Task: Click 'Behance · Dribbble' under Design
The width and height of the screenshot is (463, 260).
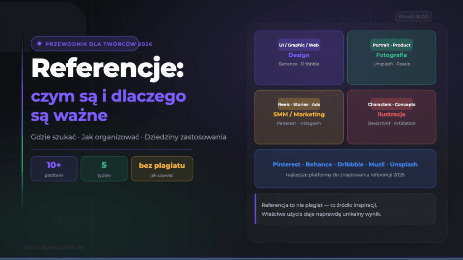Action: [299, 64]
